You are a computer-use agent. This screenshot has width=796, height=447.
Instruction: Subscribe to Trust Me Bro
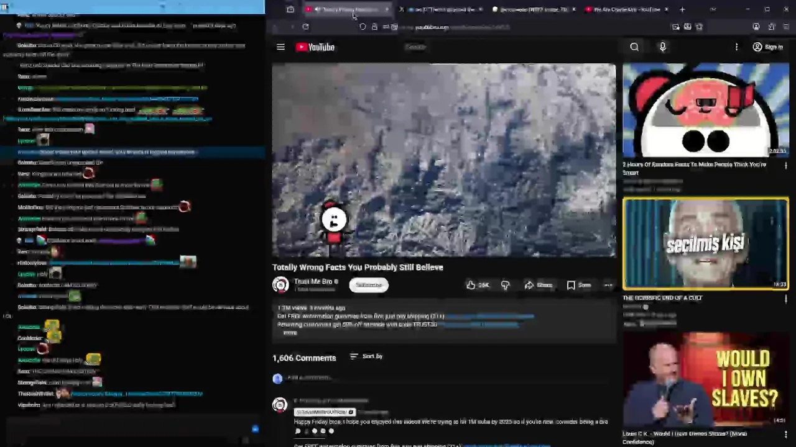click(x=369, y=285)
